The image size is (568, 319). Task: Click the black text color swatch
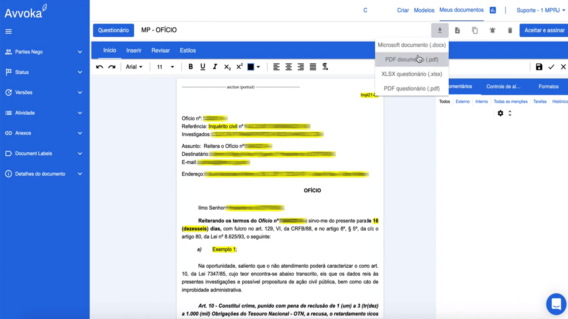coord(251,67)
